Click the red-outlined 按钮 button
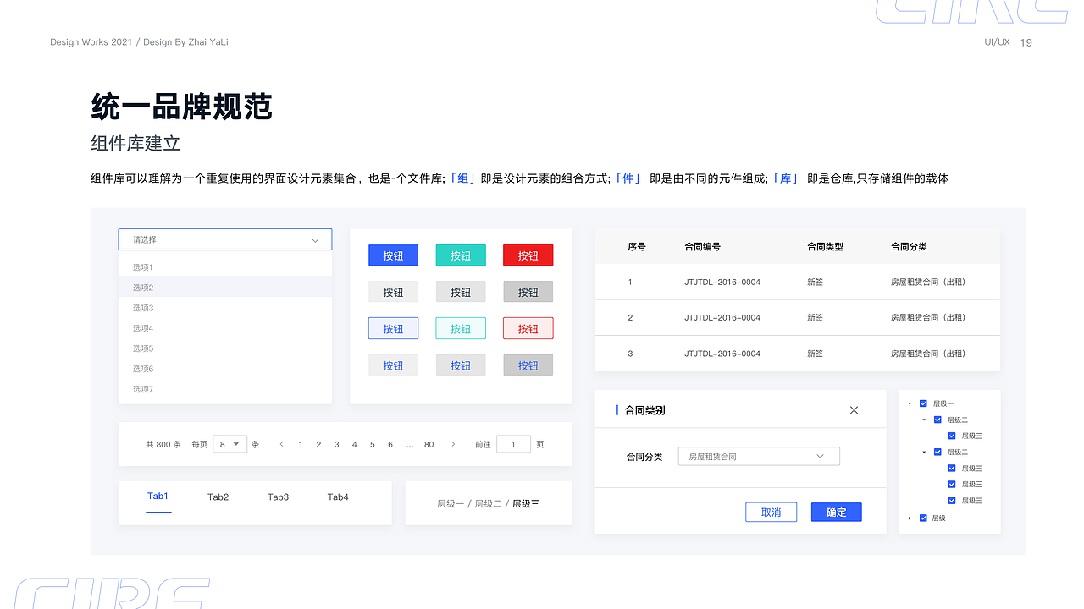Image resolution: width=1084 pixels, height=609 pixels. coord(528,328)
